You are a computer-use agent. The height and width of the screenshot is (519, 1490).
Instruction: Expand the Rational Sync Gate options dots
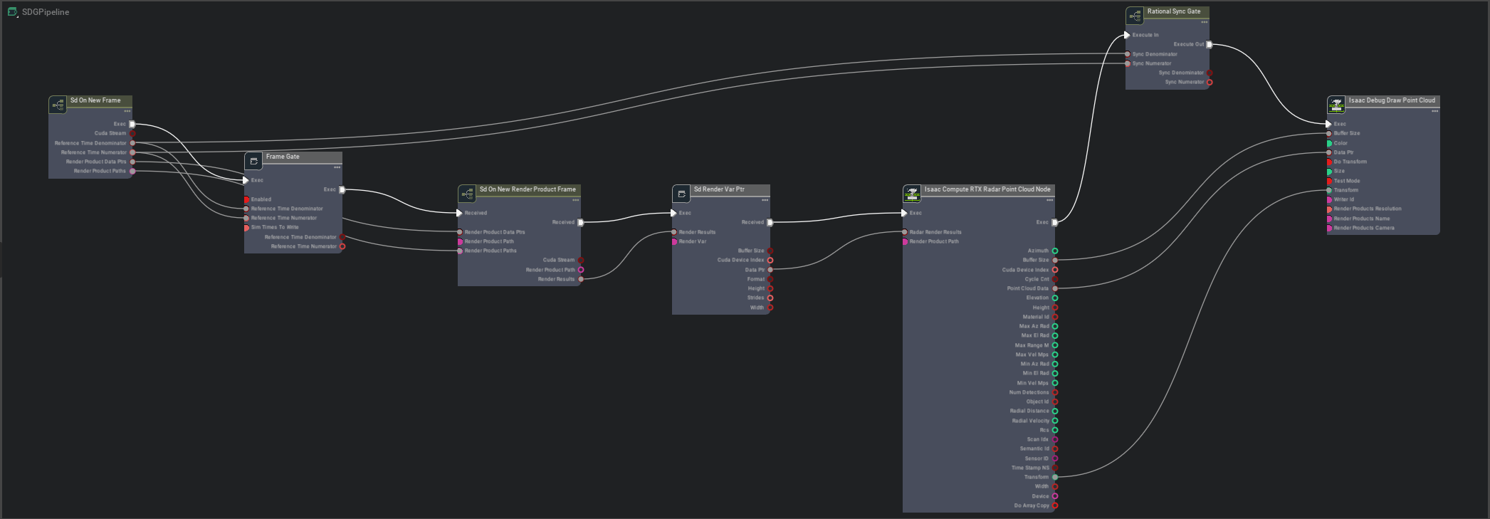(x=1205, y=22)
